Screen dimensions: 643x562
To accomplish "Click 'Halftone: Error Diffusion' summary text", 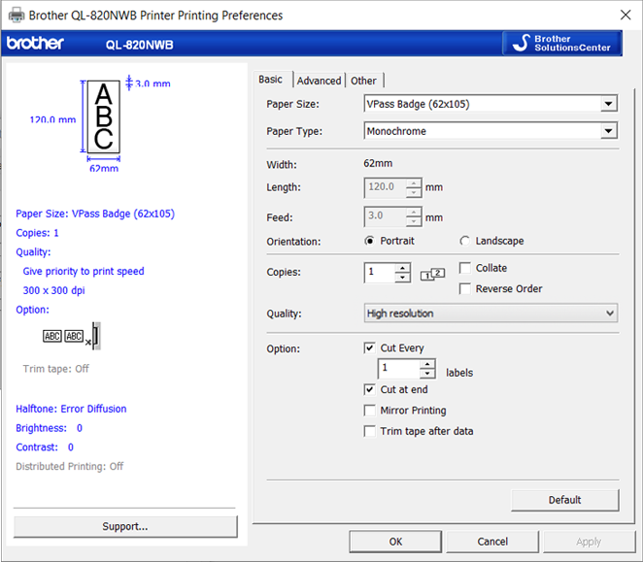I will point(71,409).
